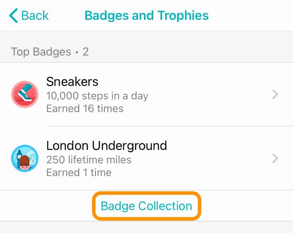The width and height of the screenshot is (293, 233).
Task: Tap the '10,000 steps in a day' description
Action: click(x=97, y=95)
